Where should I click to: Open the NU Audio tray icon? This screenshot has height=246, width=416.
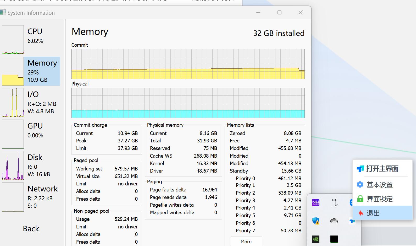point(316,202)
